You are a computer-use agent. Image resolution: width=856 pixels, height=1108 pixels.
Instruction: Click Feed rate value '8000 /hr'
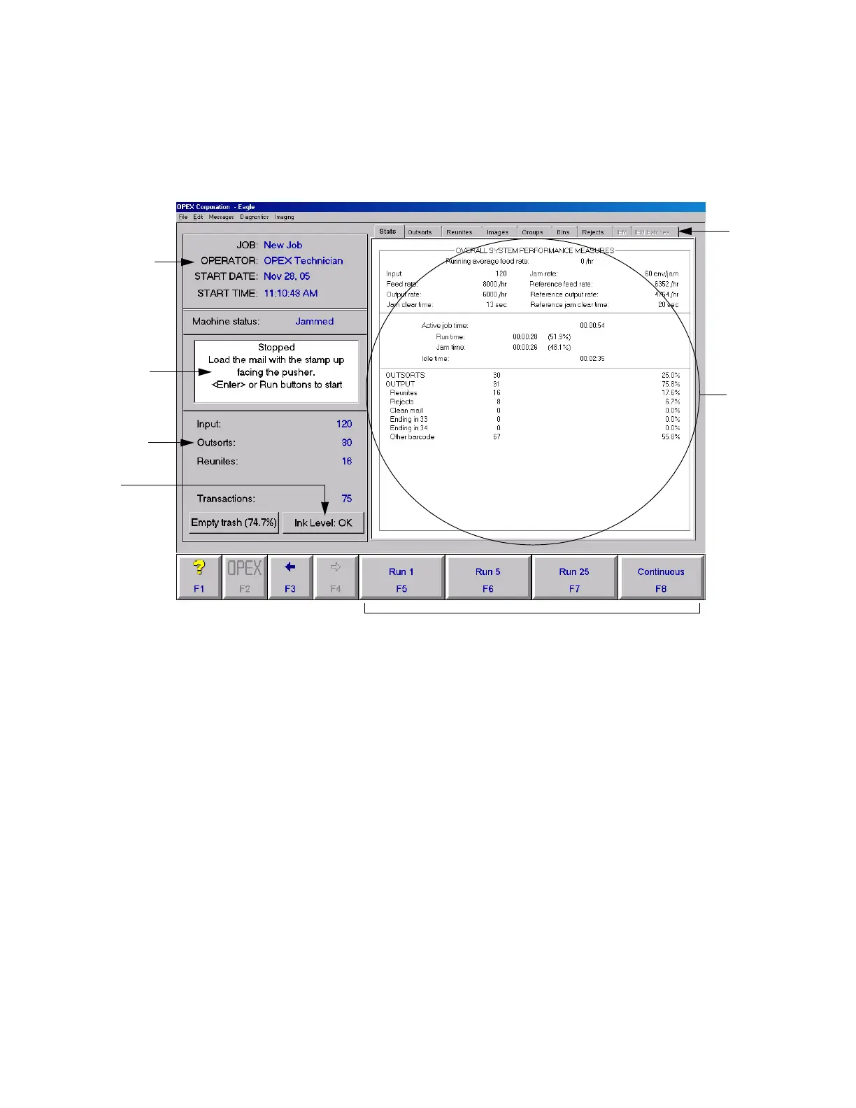click(494, 284)
